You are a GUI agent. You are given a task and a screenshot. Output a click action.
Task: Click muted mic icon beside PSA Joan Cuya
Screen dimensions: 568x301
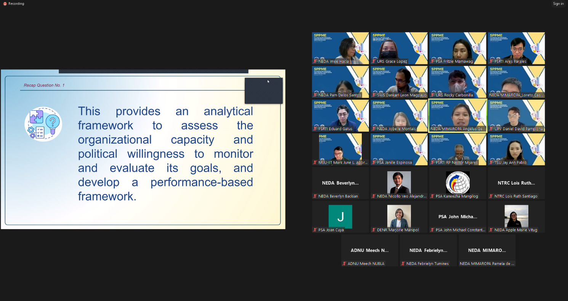pos(315,230)
